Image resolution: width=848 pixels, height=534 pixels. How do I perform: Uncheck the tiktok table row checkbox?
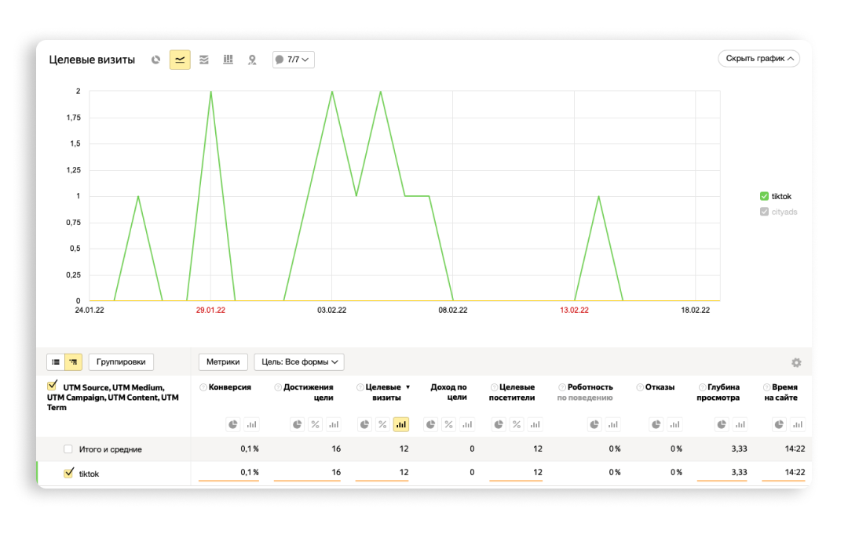pyautogui.click(x=68, y=474)
